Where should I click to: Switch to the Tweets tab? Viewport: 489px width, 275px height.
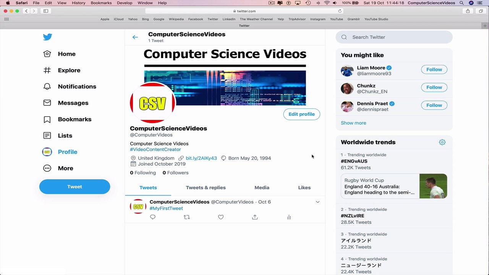148,188
